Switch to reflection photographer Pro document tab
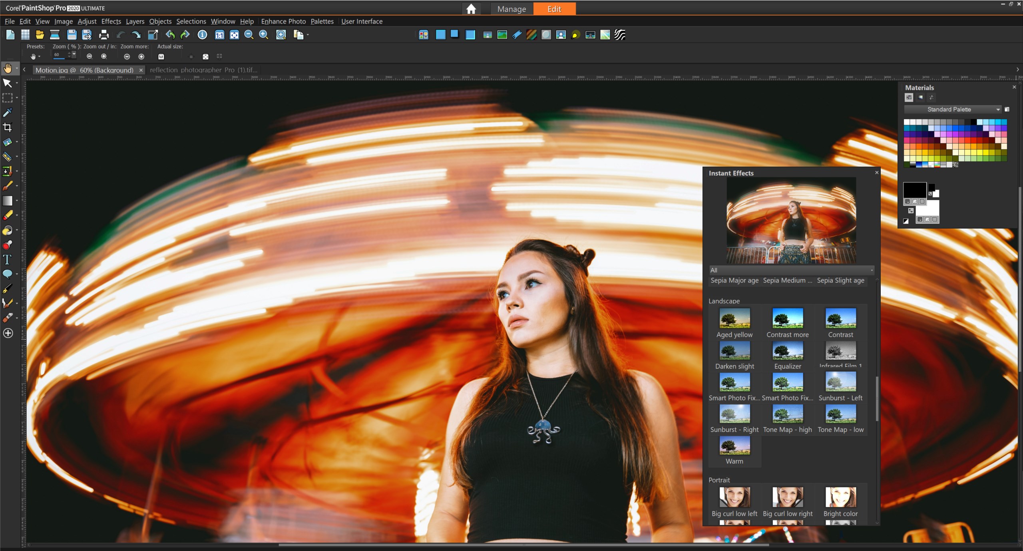 coord(203,70)
